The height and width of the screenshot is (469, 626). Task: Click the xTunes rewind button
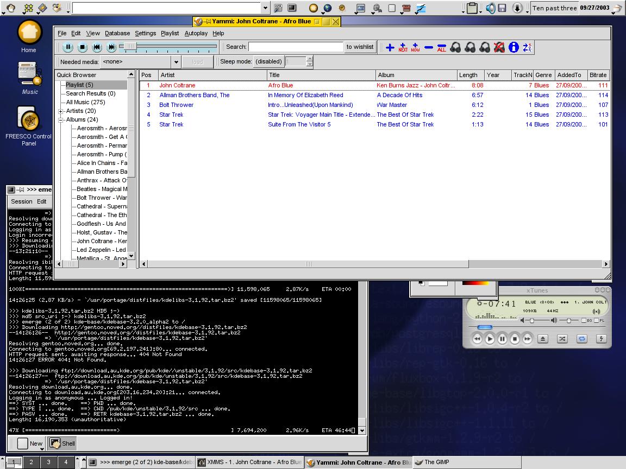click(x=477, y=339)
